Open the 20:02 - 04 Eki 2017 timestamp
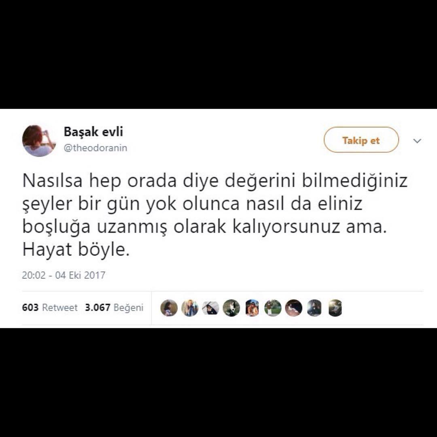 pos(64,275)
